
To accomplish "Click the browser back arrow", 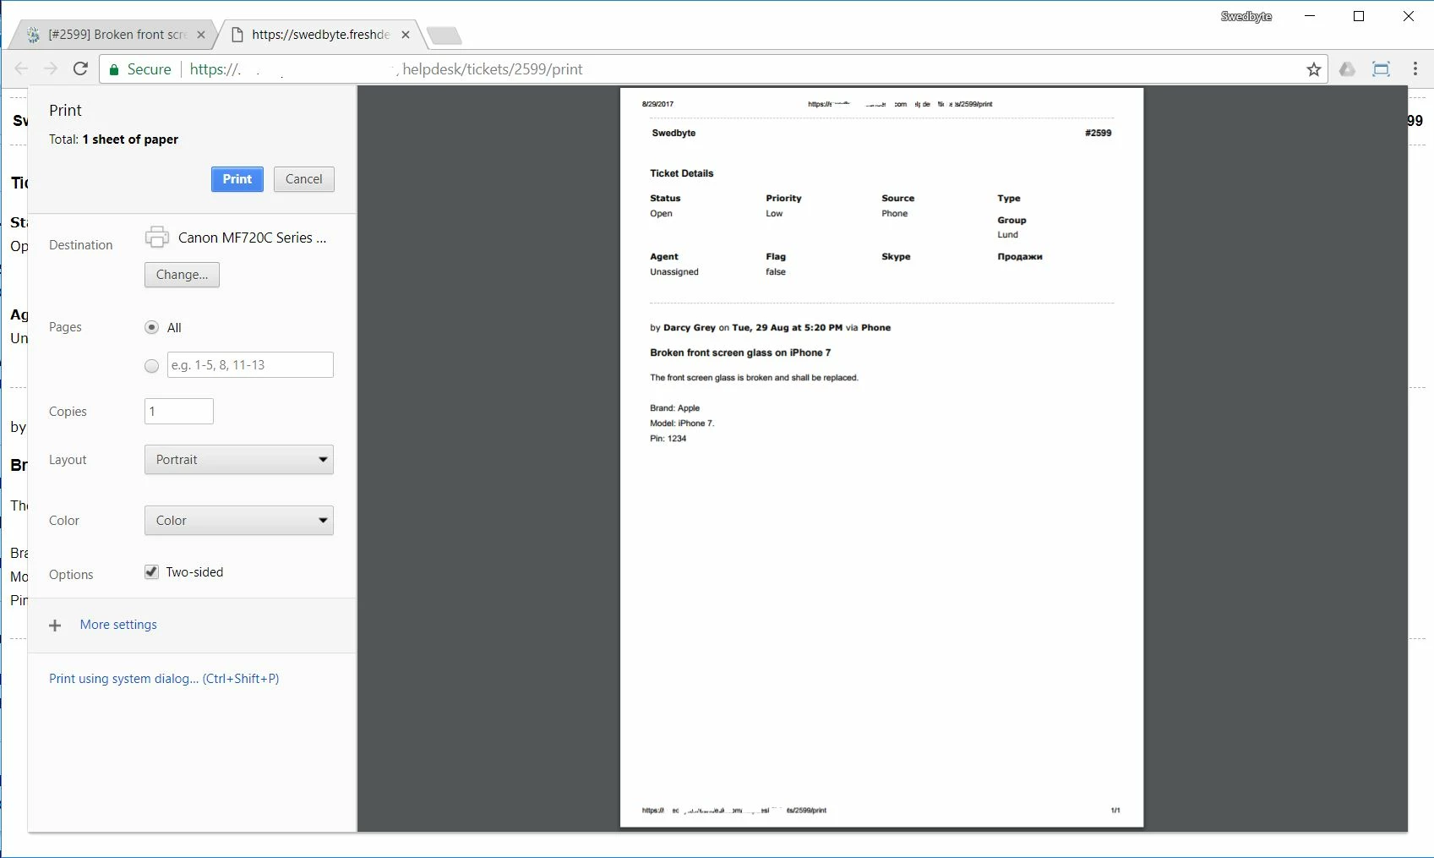I will (x=22, y=69).
